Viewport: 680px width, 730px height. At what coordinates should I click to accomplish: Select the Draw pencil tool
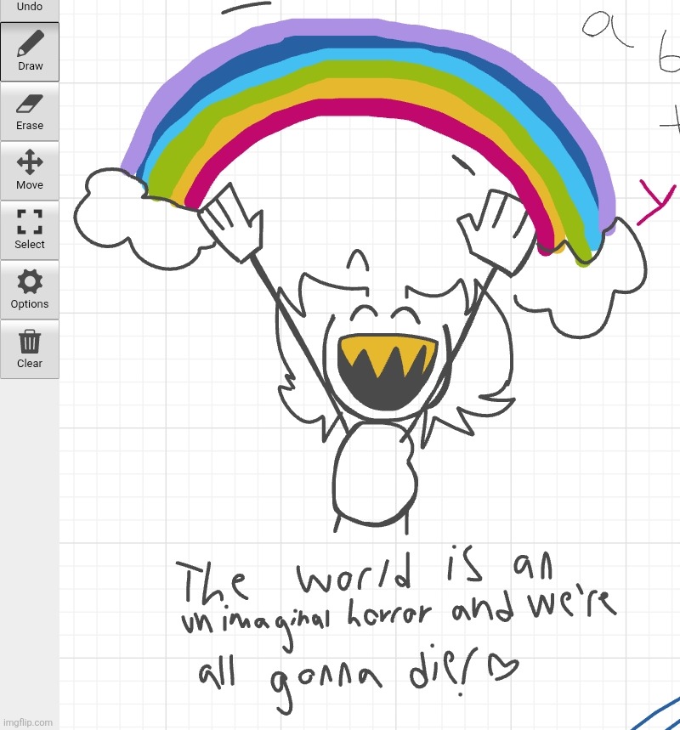30,51
